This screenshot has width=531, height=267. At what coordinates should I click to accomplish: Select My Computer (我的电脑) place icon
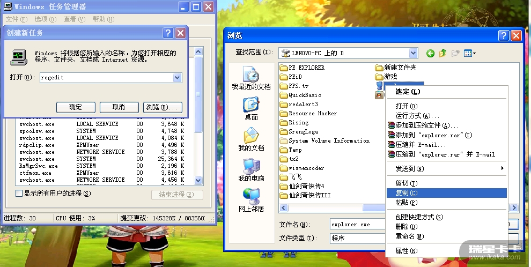251,170
